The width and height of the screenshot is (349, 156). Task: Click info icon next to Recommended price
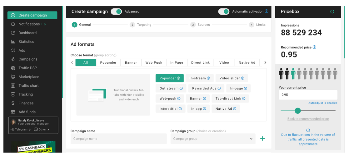point(314,47)
